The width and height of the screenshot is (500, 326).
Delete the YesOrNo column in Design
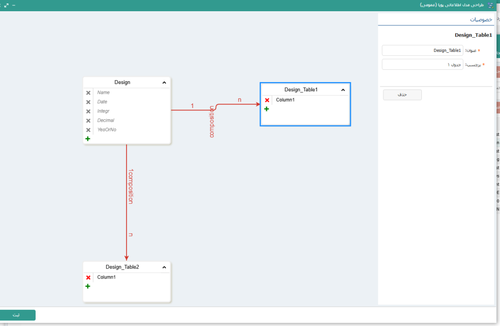tap(88, 130)
